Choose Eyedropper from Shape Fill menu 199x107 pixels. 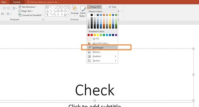tap(102, 48)
